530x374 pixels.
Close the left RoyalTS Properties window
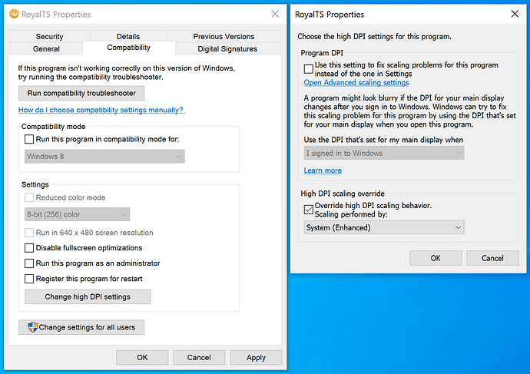click(275, 14)
